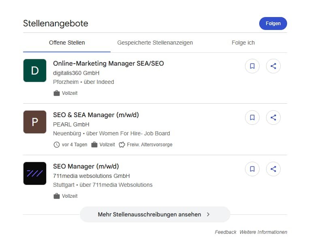Click briefcase icon in 711media listing
Viewport: 309px width, 248px height.
pos(57,196)
